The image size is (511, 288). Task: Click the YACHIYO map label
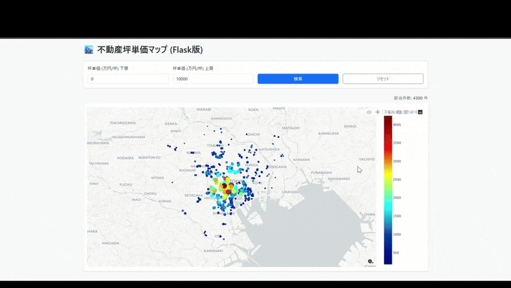tap(367, 159)
